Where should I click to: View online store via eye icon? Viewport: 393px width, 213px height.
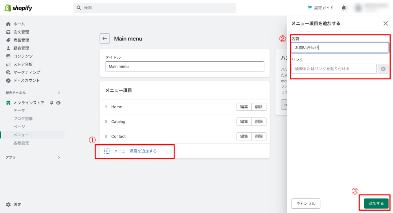[x=59, y=103]
